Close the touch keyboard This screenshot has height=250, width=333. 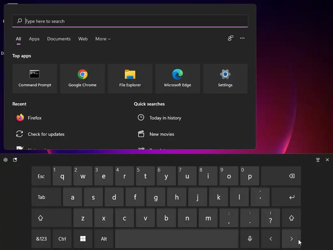(x=327, y=160)
